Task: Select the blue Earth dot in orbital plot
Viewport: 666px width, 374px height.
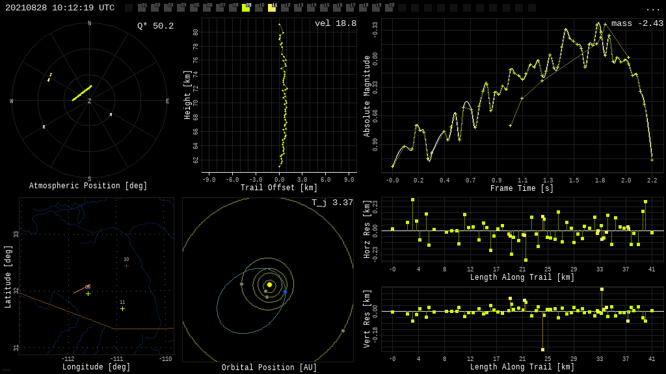Action: (285, 292)
